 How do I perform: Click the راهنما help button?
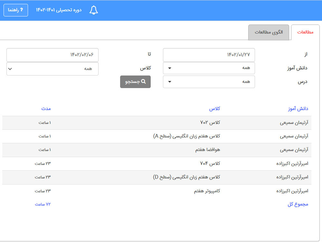tap(16, 10)
